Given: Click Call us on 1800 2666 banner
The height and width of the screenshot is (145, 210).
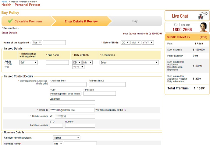Looking at the screenshot, I should [187, 27].
